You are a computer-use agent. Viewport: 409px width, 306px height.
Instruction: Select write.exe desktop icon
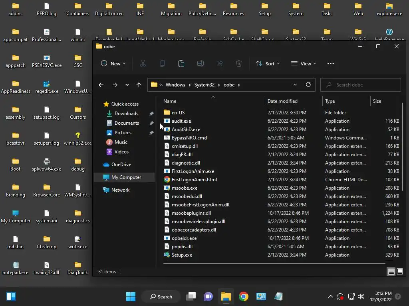coord(78,243)
